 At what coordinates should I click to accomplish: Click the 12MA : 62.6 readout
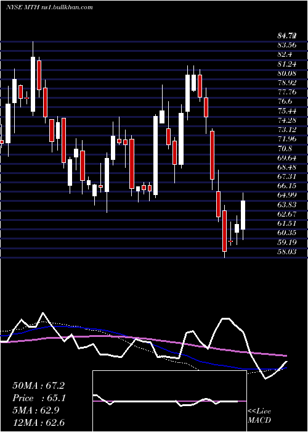pyautogui.click(x=38, y=423)
